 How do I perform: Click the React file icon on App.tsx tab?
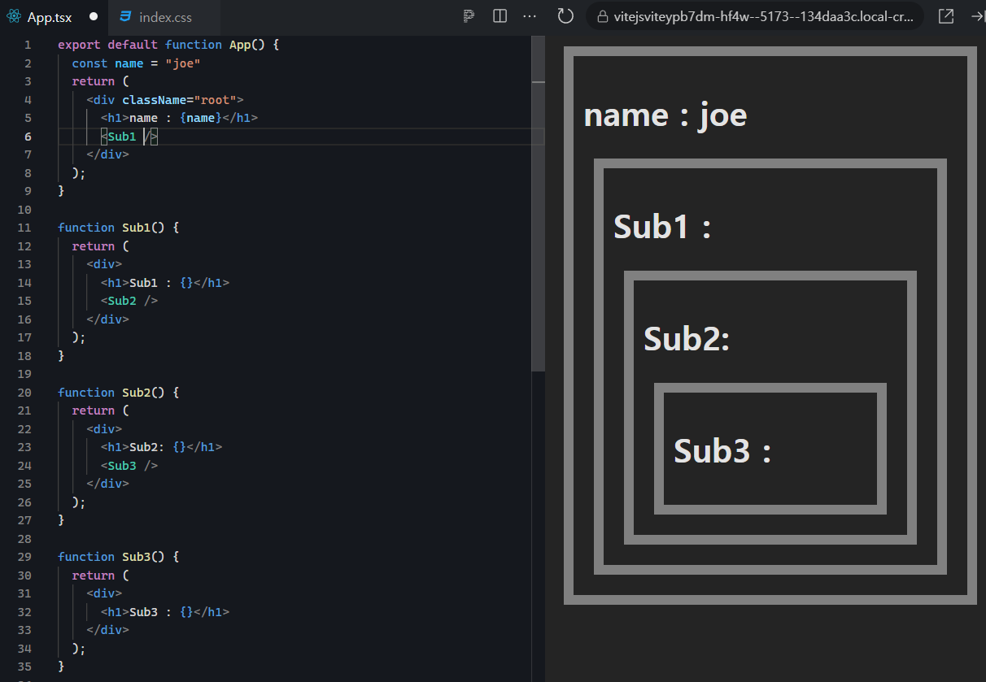pos(14,16)
